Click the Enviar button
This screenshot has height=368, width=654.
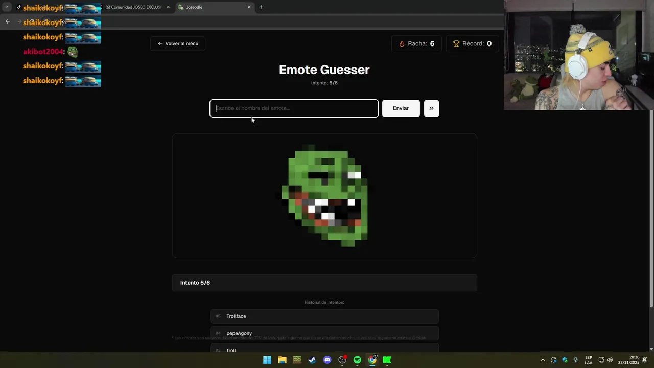coord(401,108)
